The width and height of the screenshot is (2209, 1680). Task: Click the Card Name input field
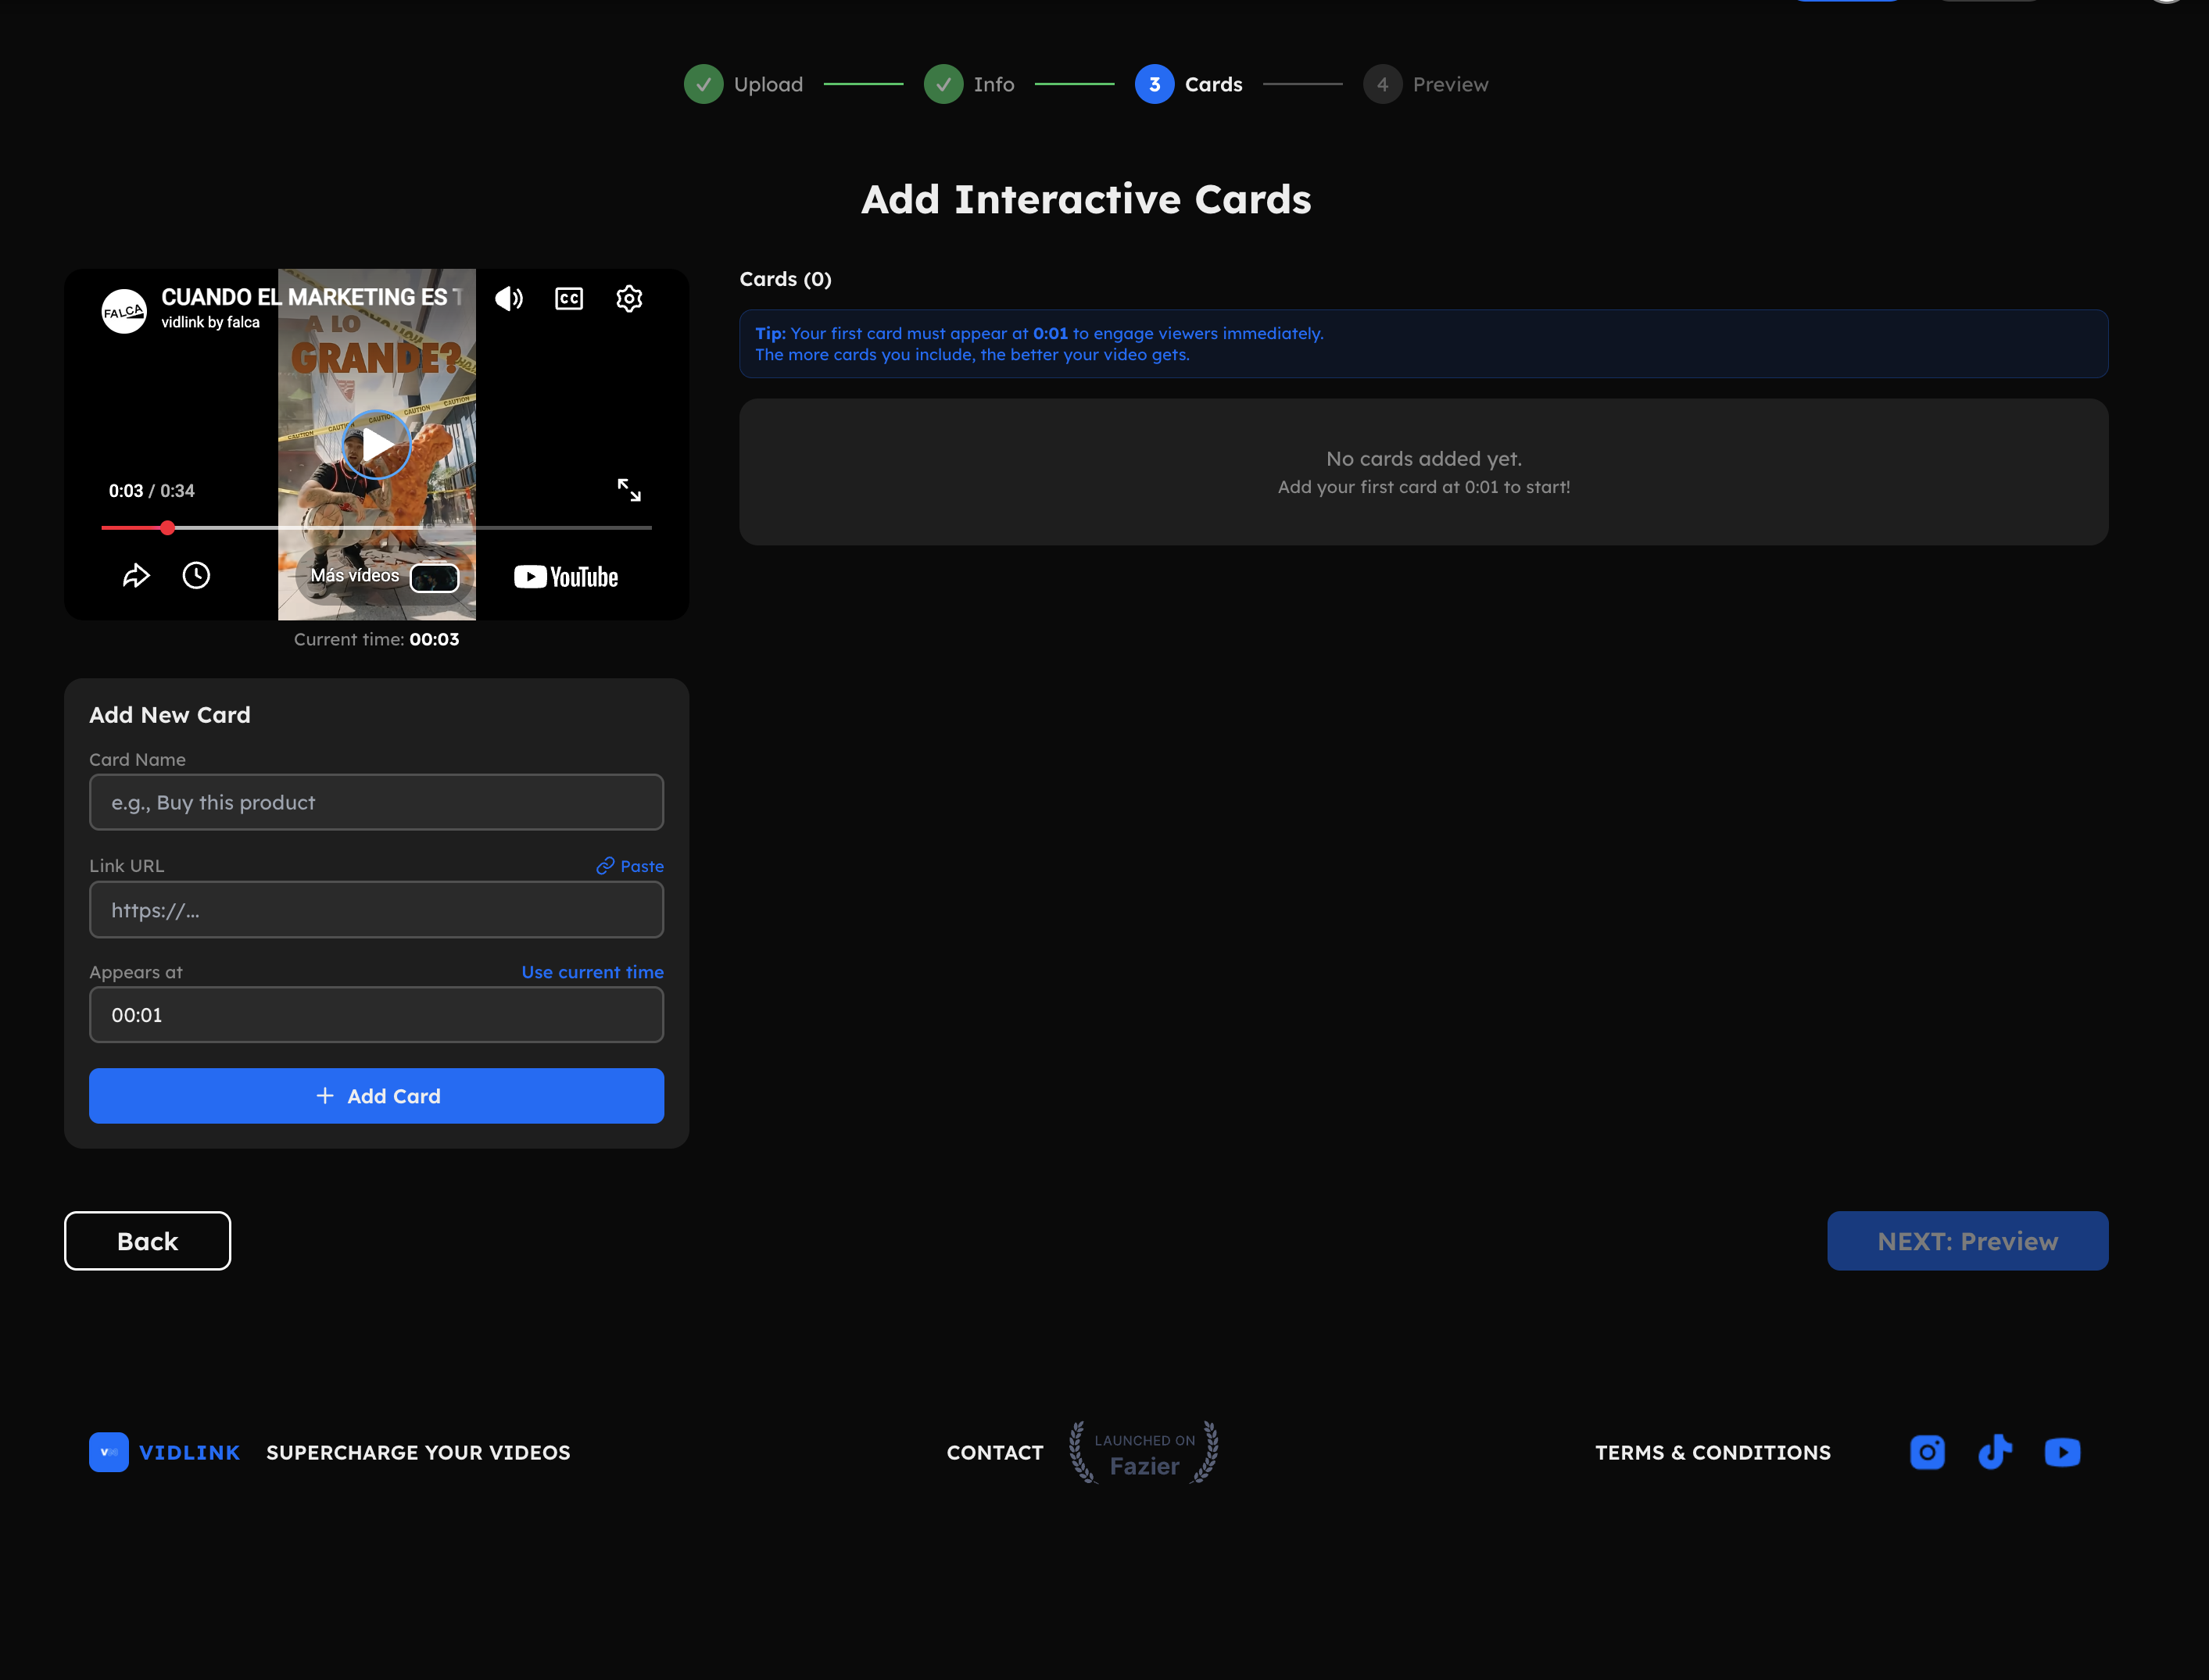click(x=376, y=802)
